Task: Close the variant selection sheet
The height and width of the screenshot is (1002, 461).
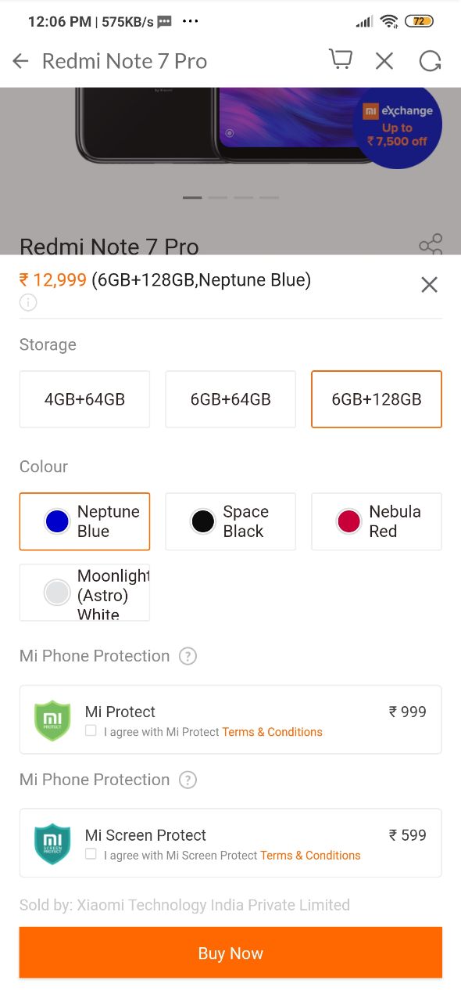Action: (x=429, y=285)
